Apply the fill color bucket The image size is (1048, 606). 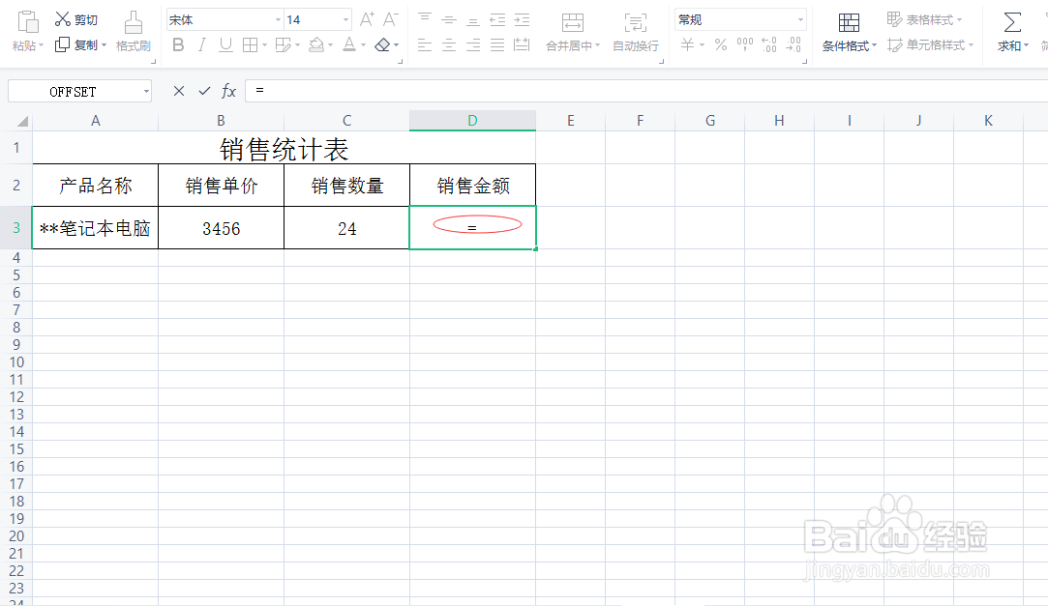tap(316, 44)
